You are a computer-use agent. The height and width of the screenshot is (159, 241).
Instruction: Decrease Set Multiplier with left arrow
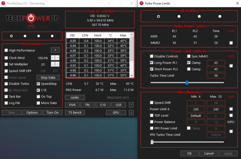point(53,64)
